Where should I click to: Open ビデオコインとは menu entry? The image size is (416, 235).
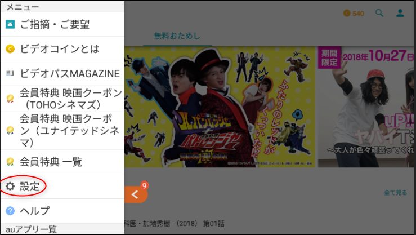pos(62,49)
